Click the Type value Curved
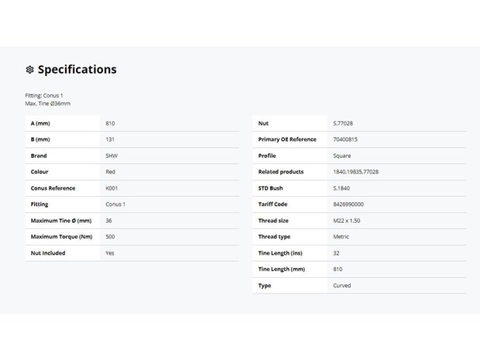Screen dimensions: 480x360 click(x=342, y=286)
